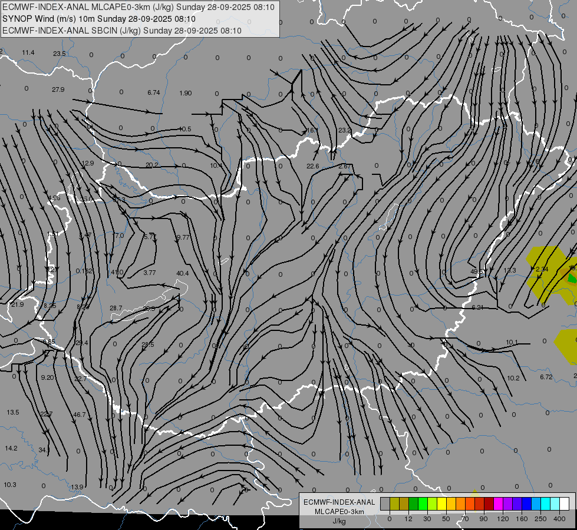This screenshot has width=577, height=530.
Task: Click the map value '23.2'
Action: pyautogui.click(x=344, y=130)
